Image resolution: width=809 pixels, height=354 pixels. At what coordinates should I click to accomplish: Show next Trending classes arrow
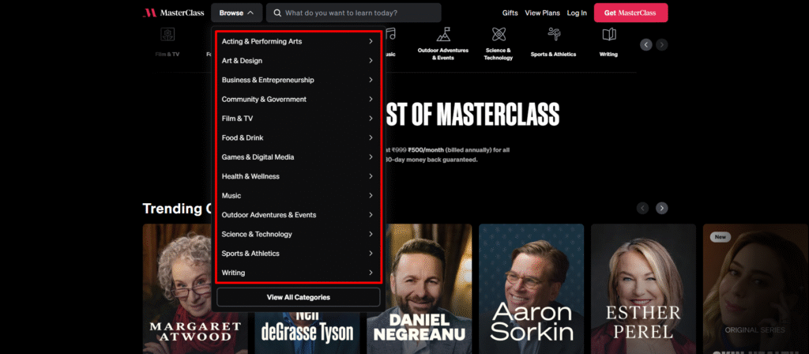(662, 208)
